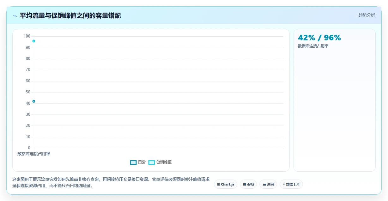Click 数据库连接占用率 label under the metric
This screenshot has height=201, width=388.
(x=313, y=46)
